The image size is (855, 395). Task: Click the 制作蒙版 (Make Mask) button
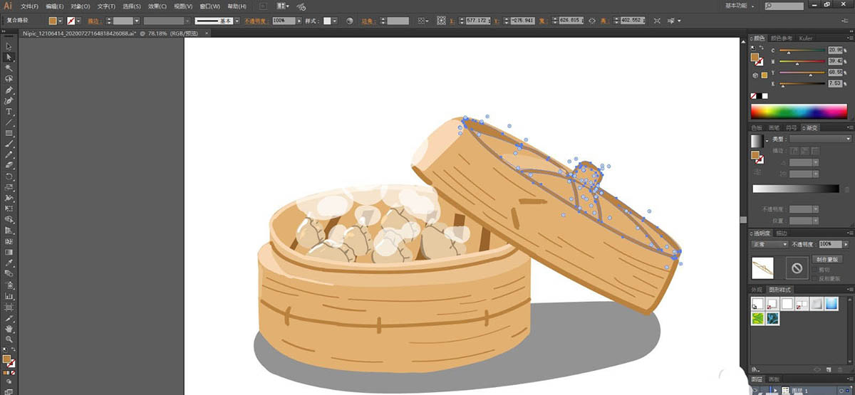coord(826,260)
